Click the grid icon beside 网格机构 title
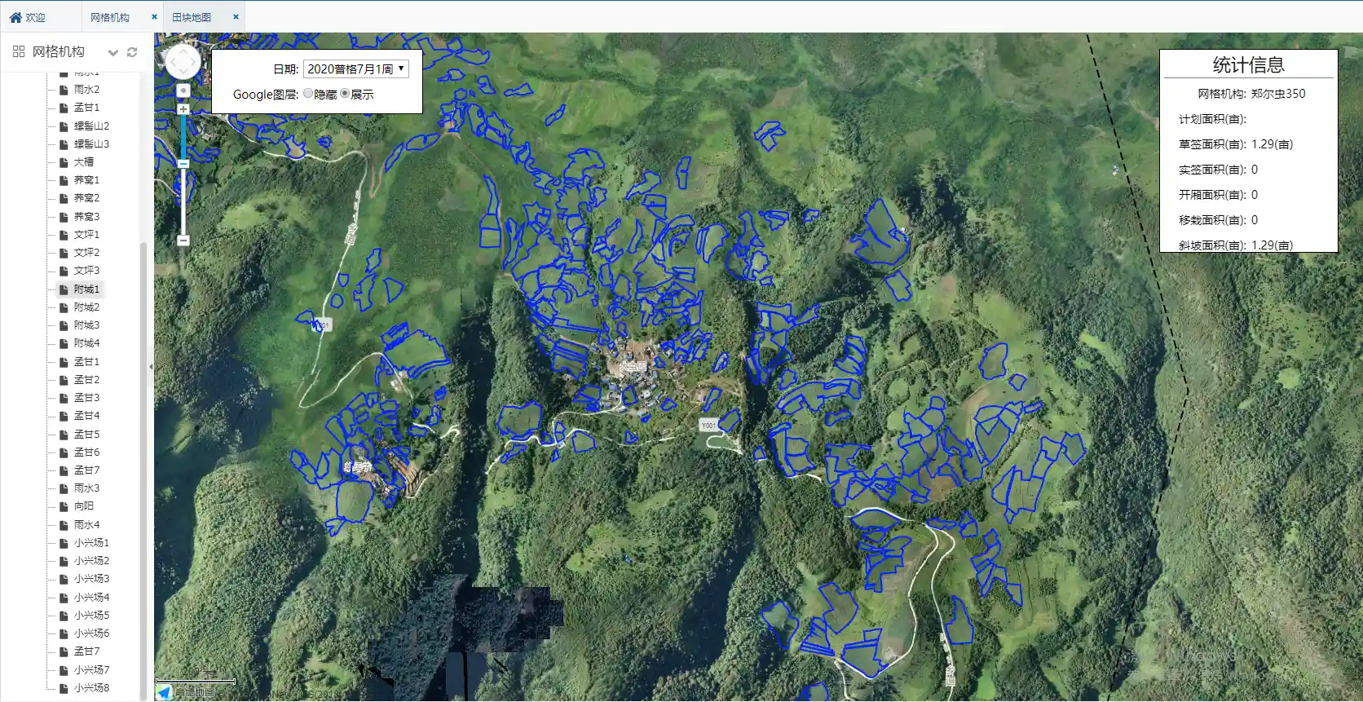The width and height of the screenshot is (1363, 702). click(x=19, y=51)
